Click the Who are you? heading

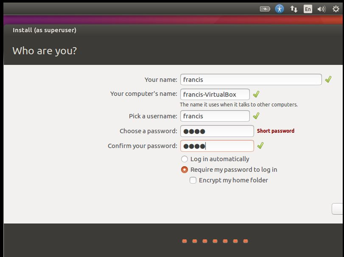(44, 51)
